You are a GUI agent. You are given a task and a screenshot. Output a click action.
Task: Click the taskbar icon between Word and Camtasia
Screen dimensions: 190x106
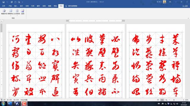click(17, 104)
